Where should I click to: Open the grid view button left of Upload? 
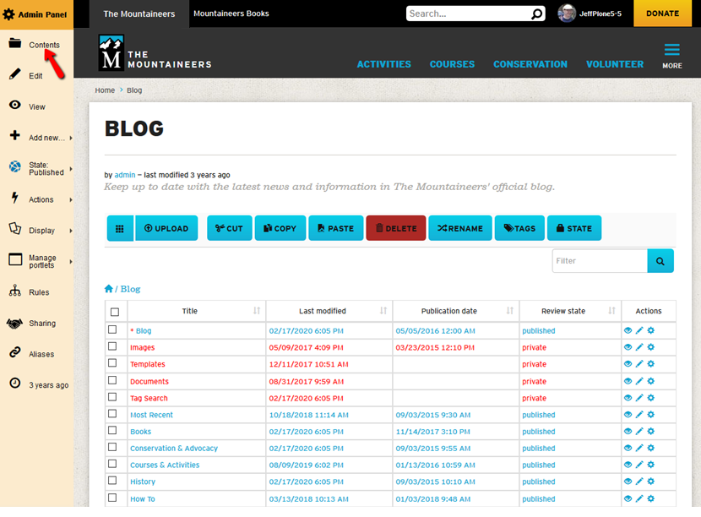tap(120, 228)
